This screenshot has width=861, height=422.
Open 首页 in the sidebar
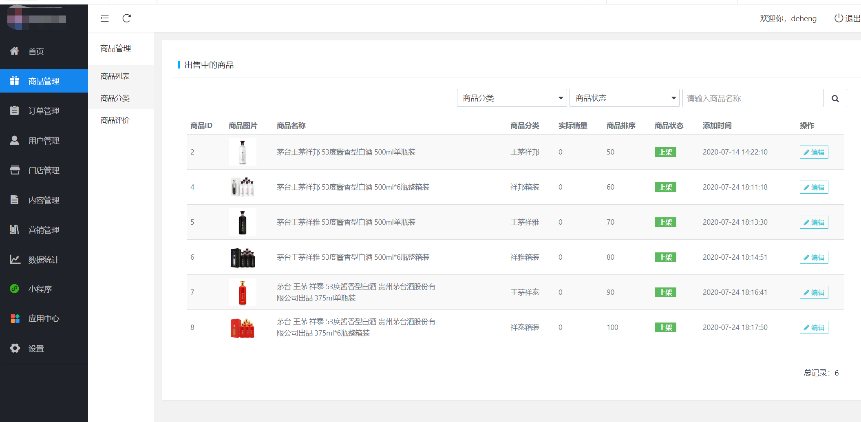[44, 51]
